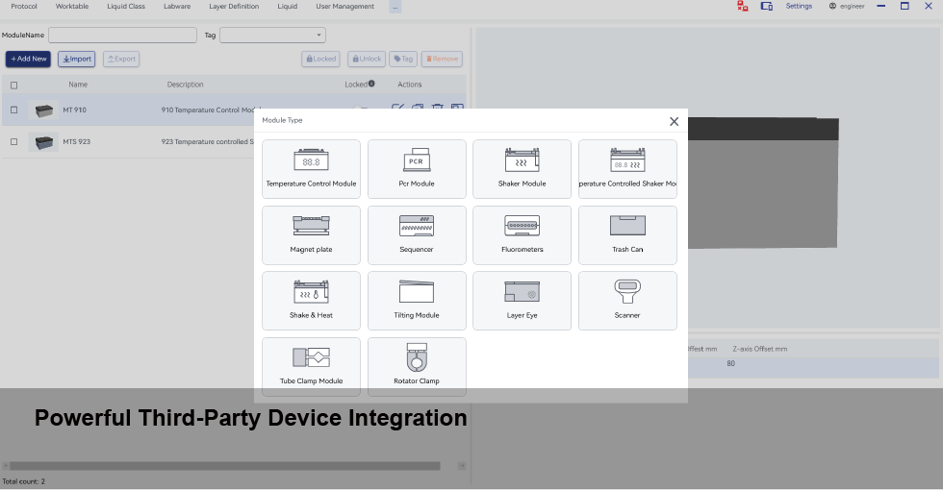Open the Tag dropdown
The width and height of the screenshot is (943, 490).
(272, 36)
